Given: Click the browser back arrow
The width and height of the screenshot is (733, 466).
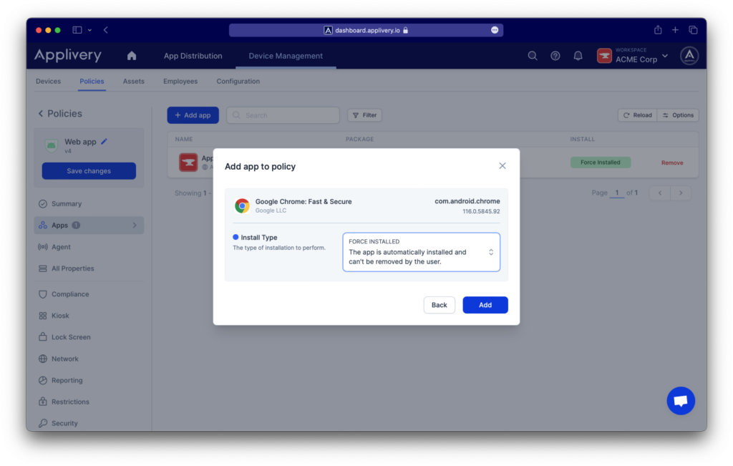Looking at the screenshot, I should [106, 30].
